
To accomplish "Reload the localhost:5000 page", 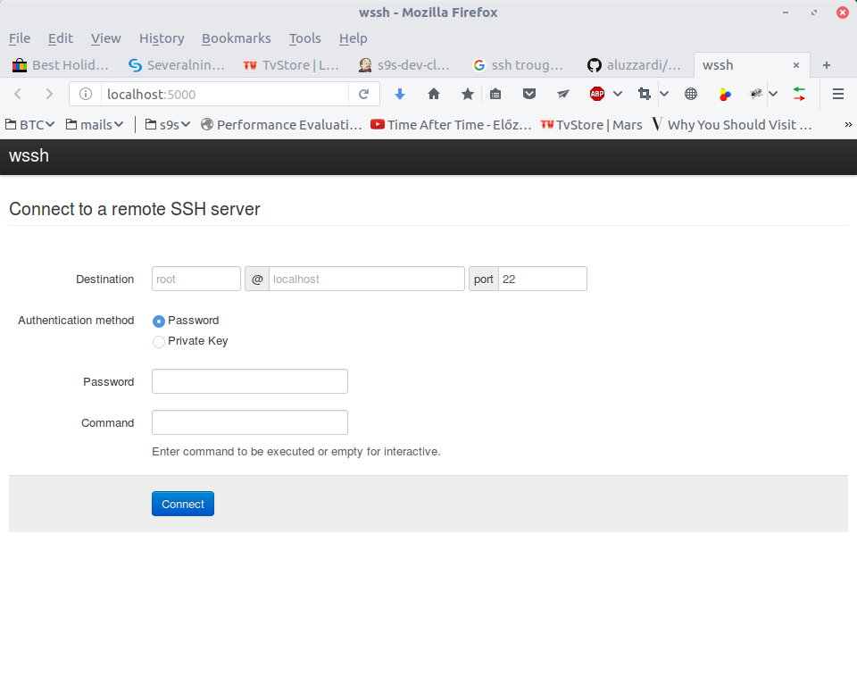I will click(363, 94).
